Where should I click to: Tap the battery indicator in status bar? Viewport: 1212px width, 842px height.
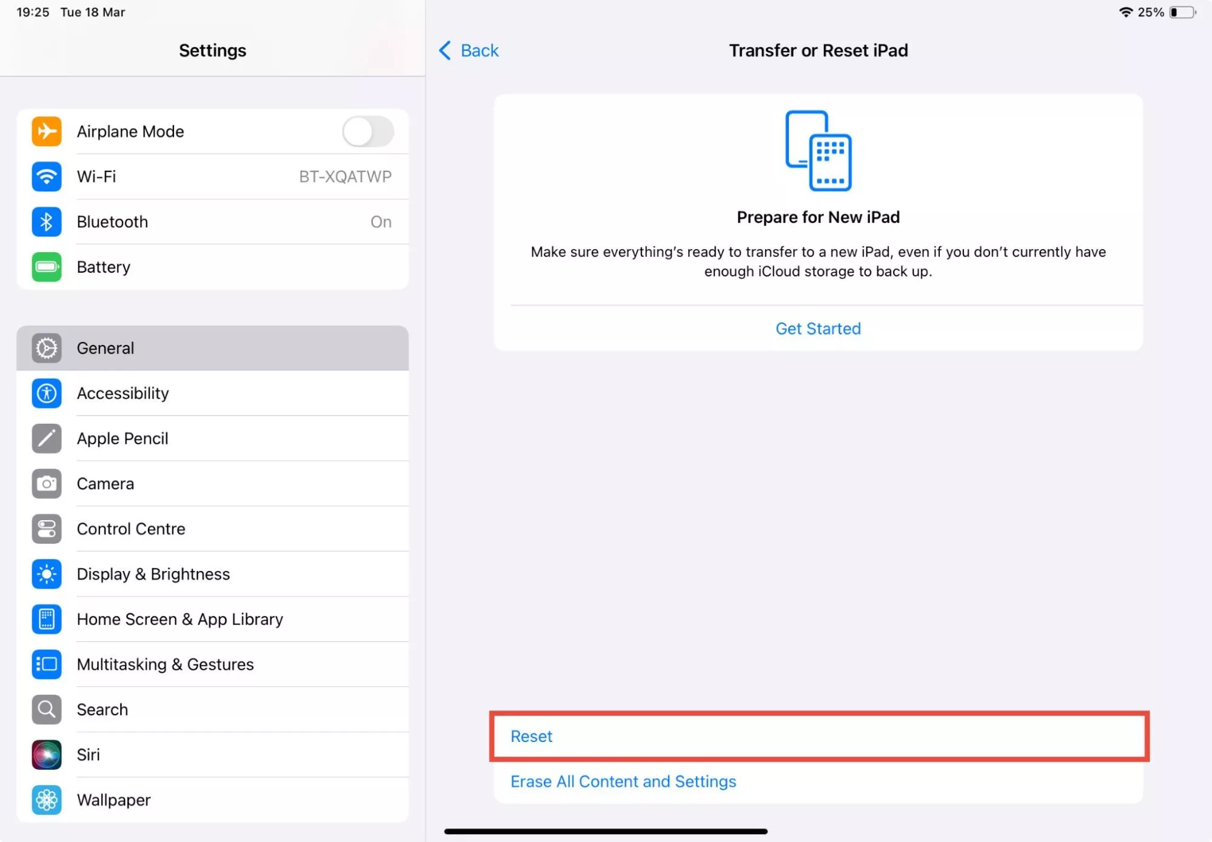(x=1182, y=12)
